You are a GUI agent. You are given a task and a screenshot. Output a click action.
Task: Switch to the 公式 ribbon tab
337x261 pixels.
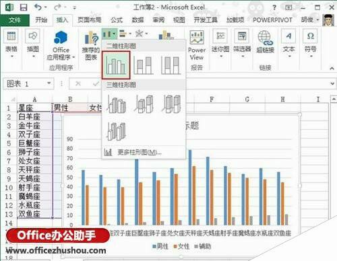click(117, 20)
